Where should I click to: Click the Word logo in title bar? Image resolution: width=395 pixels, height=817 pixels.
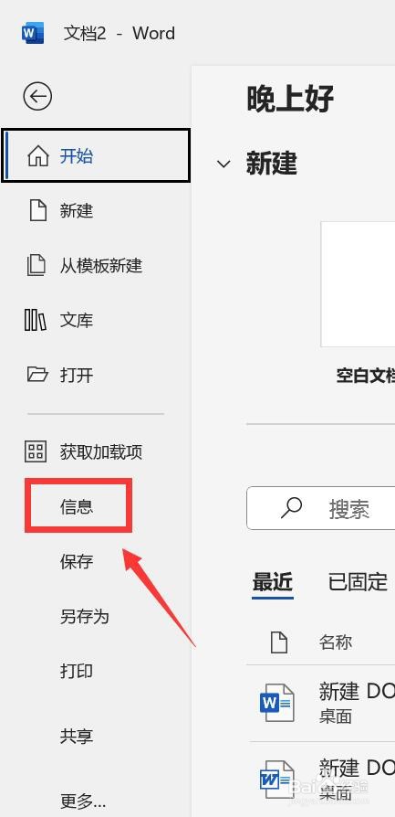(x=33, y=33)
